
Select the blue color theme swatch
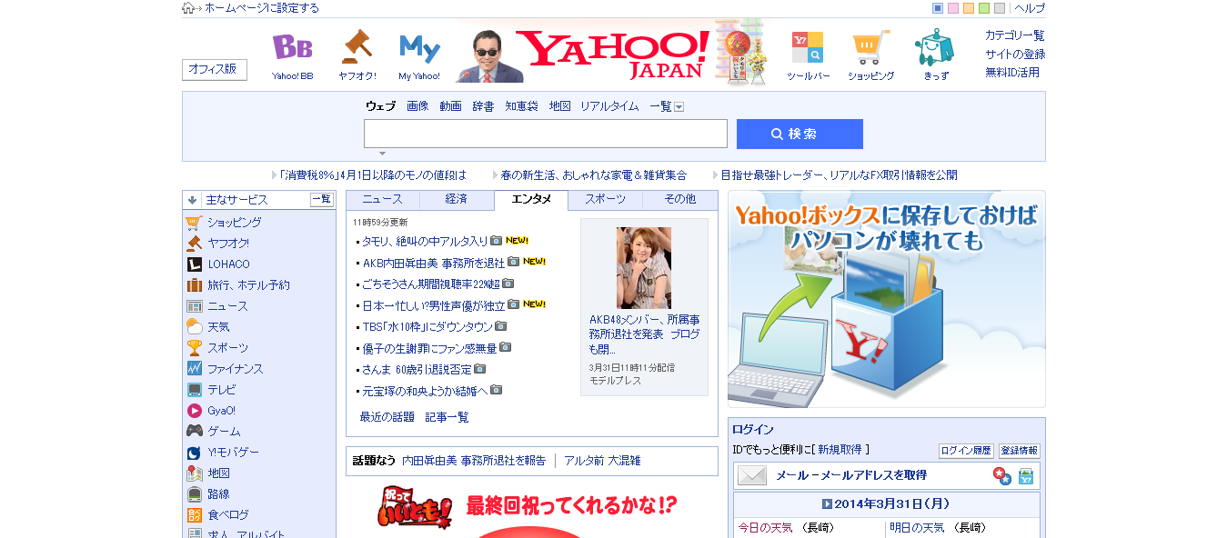pos(938,8)
